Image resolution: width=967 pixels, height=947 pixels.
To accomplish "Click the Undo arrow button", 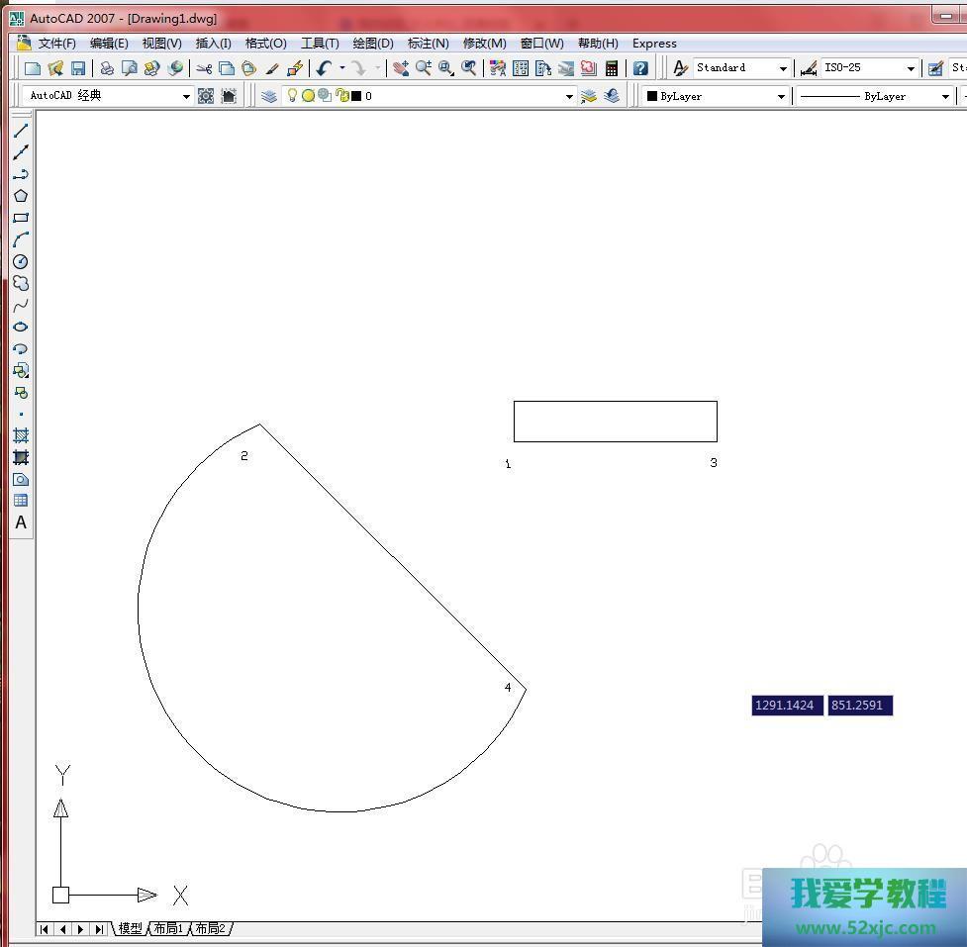I will click(324, 68).
